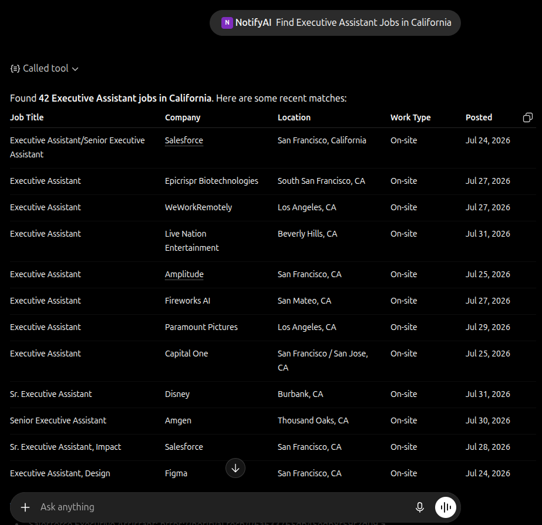This screenshot has height=525, width=542.
Task: Click the Jul 30, 2026 posted date
Action: pos(488,420)
